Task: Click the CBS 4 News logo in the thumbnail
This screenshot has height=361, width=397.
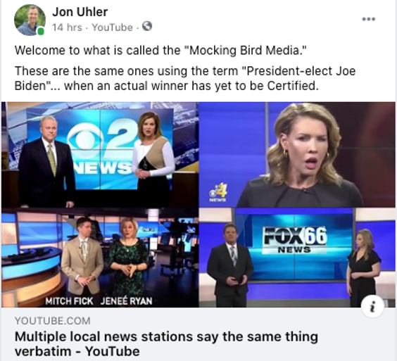Action: [218, 192]
